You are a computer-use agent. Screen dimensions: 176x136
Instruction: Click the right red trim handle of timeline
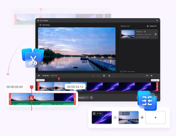pos(157,87)
